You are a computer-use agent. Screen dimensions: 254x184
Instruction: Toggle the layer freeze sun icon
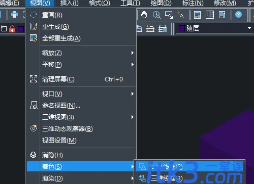pos(4,29)
